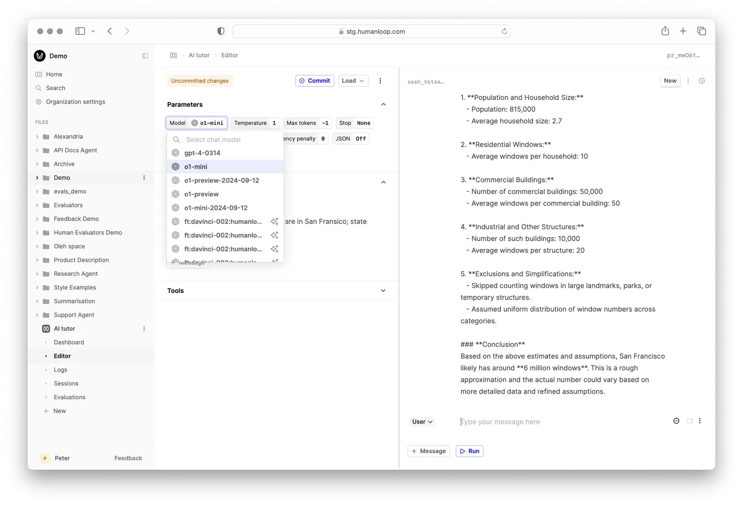
Task: Open the Logs page
Action: pyautogui.click(x=60, y=370)
